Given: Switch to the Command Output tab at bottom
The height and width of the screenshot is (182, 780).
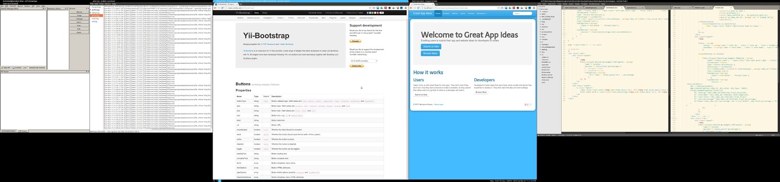Looking at the screenshot, I should (x=8, y=131).
